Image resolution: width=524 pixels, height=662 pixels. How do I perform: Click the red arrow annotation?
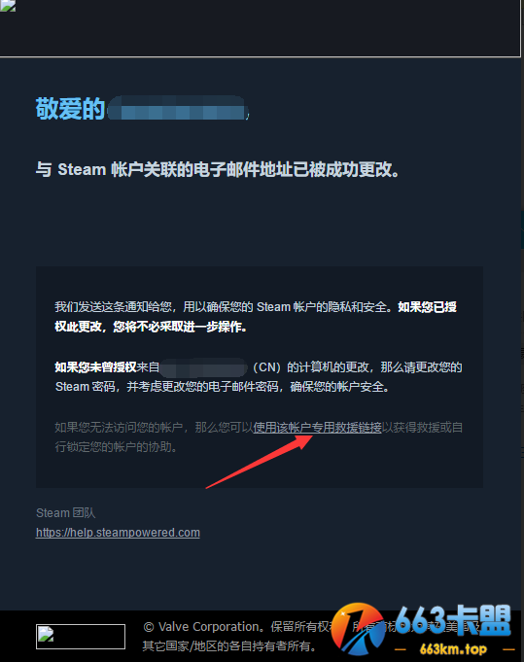click(259, 462)
